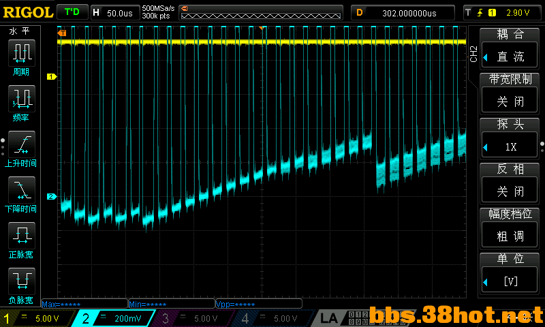Click the right menu page scroll dots
Image resolution: width=545 pixels, height=327 pixels.
pyautogui.click(x=542, y=146)
